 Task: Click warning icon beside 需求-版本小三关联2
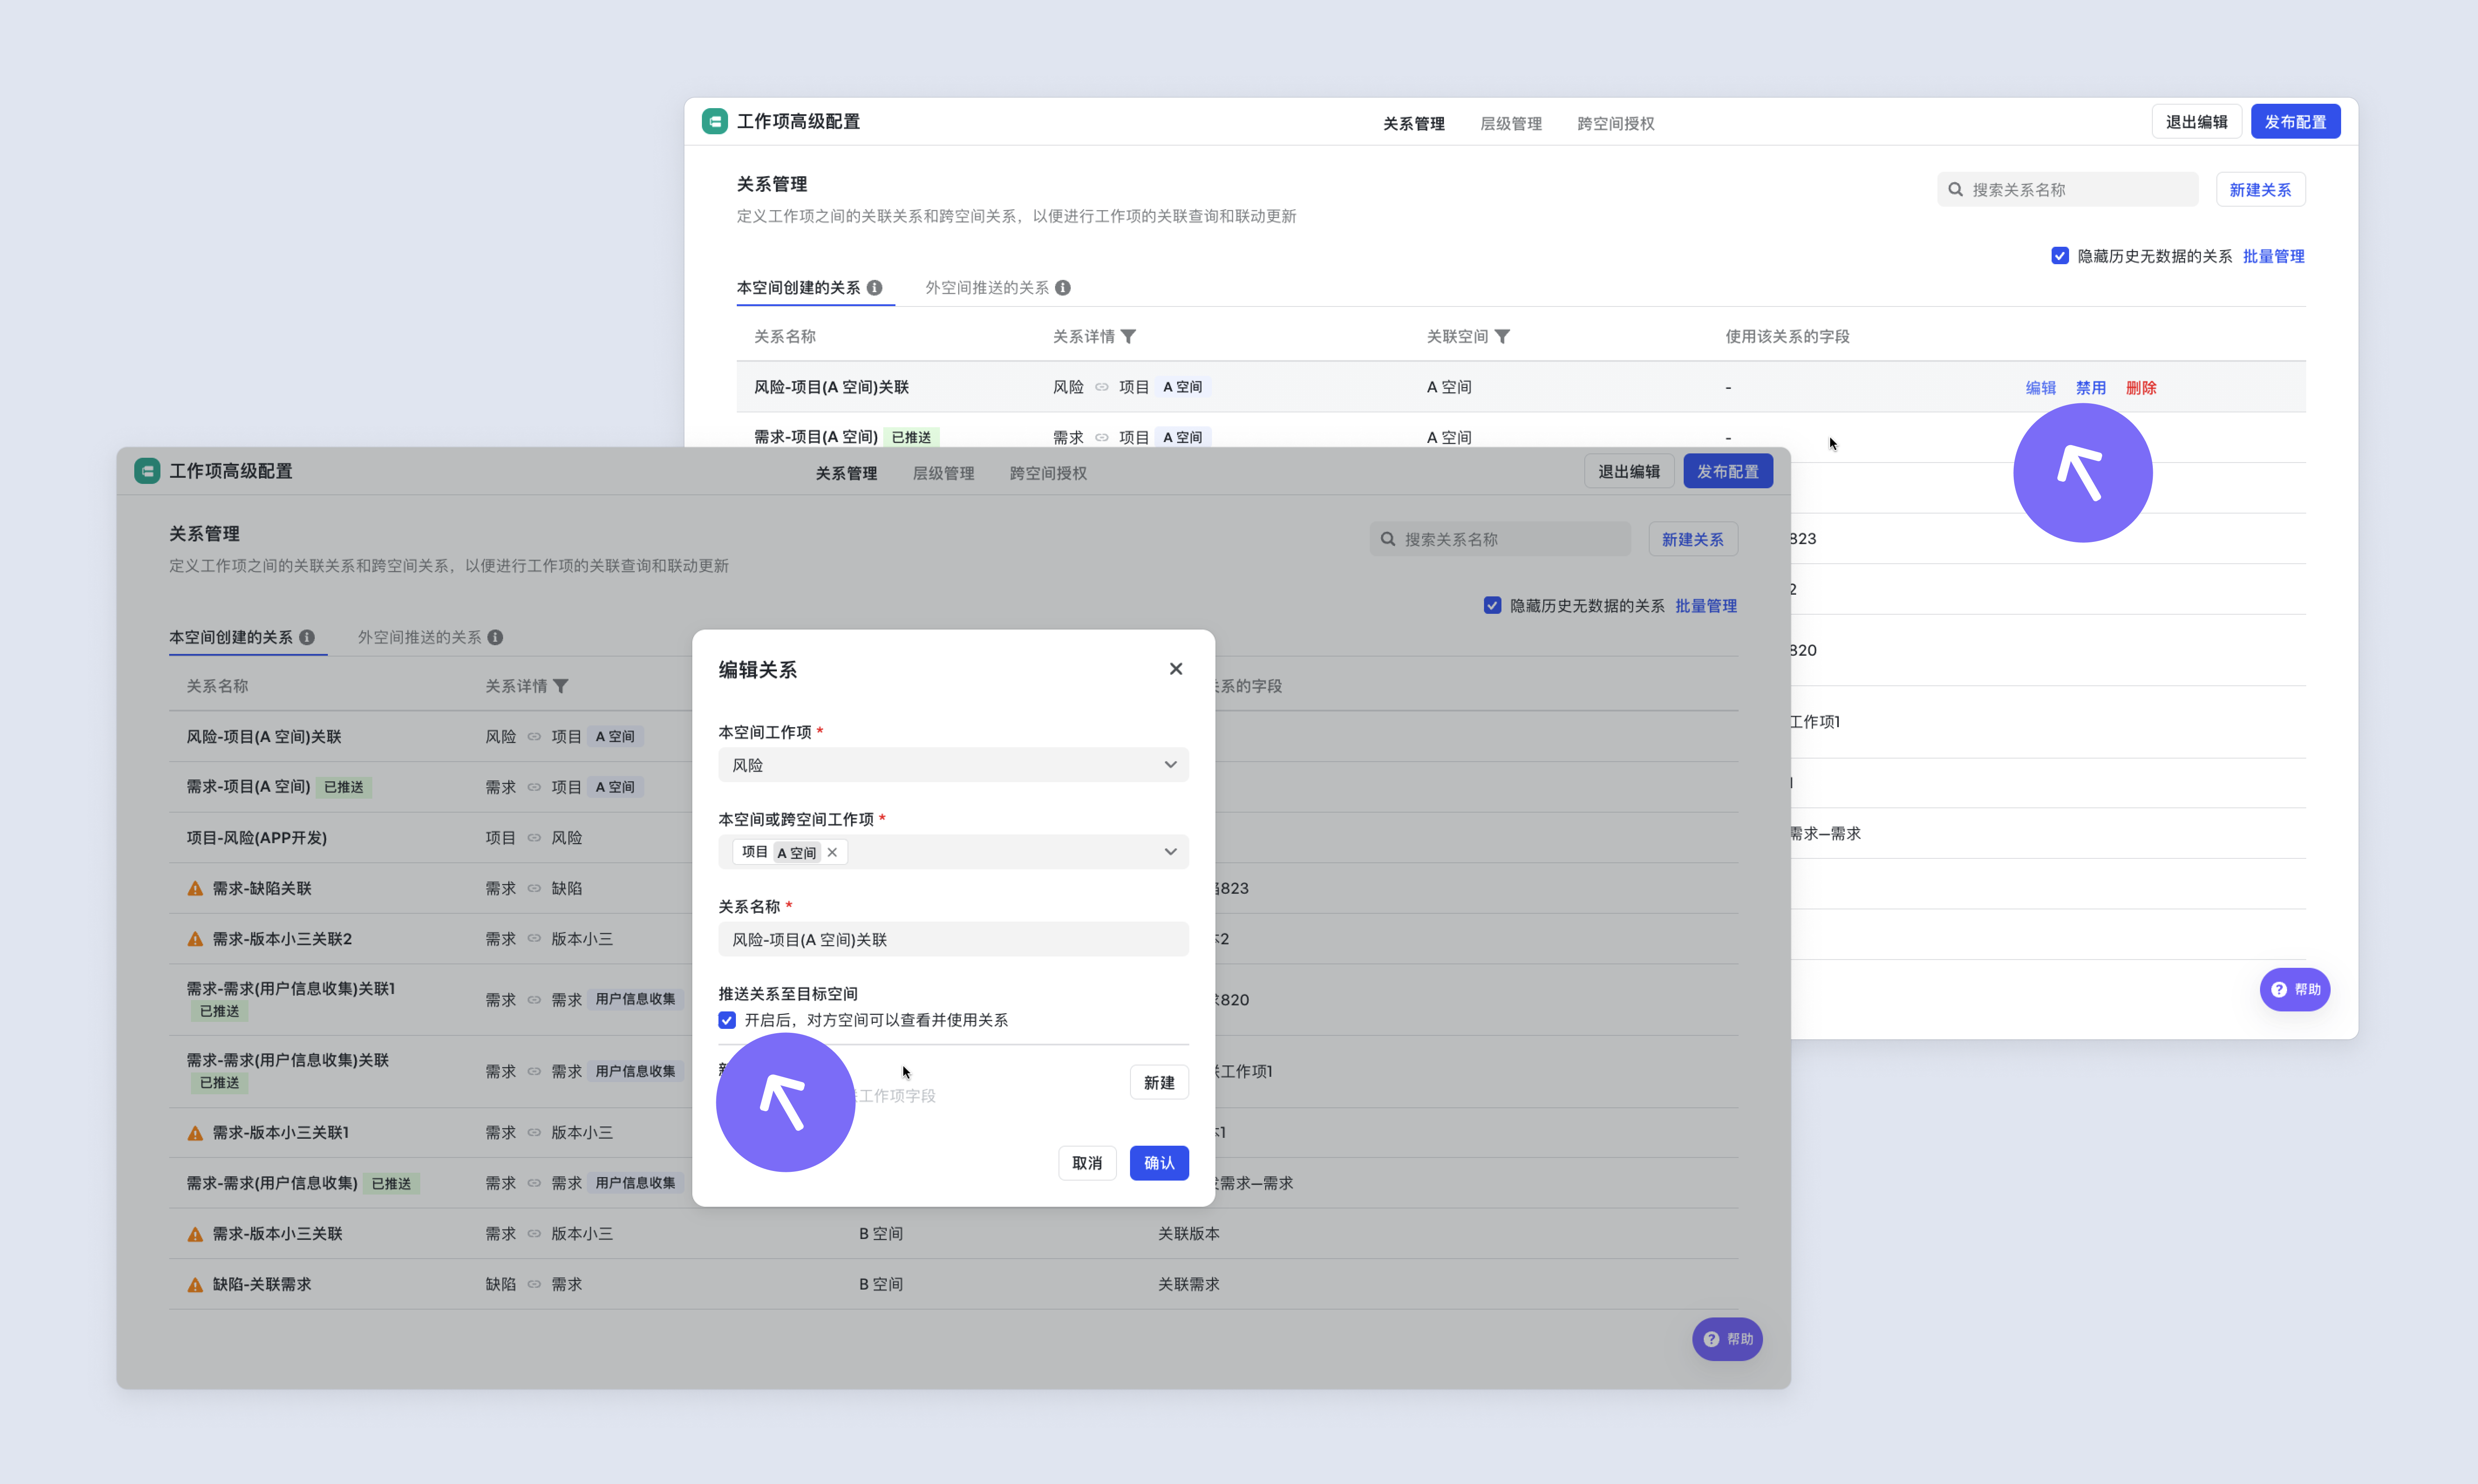click(x=195, y=939)
